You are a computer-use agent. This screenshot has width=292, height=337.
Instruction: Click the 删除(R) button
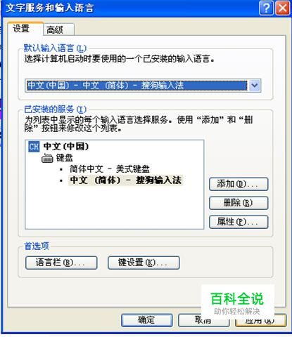(239, 203)
